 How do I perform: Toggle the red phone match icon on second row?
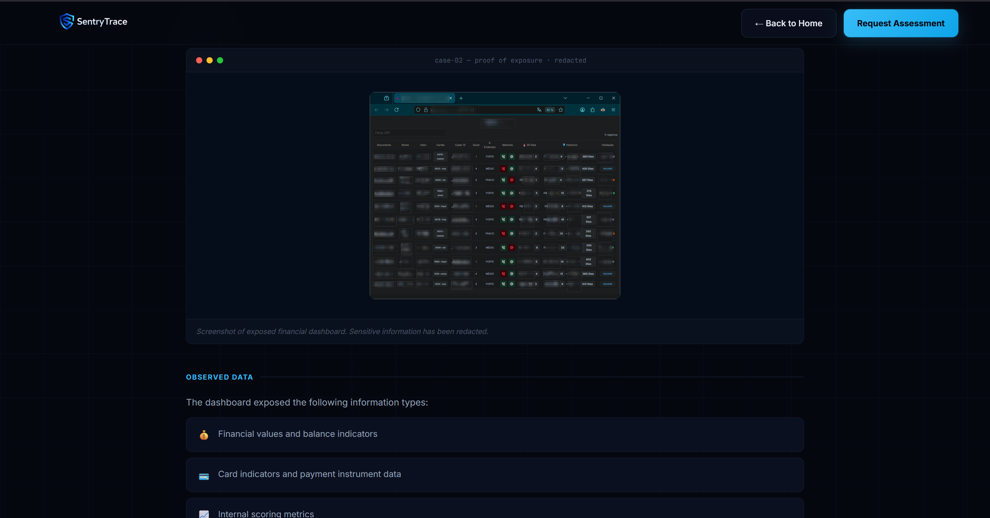(504, 169)
